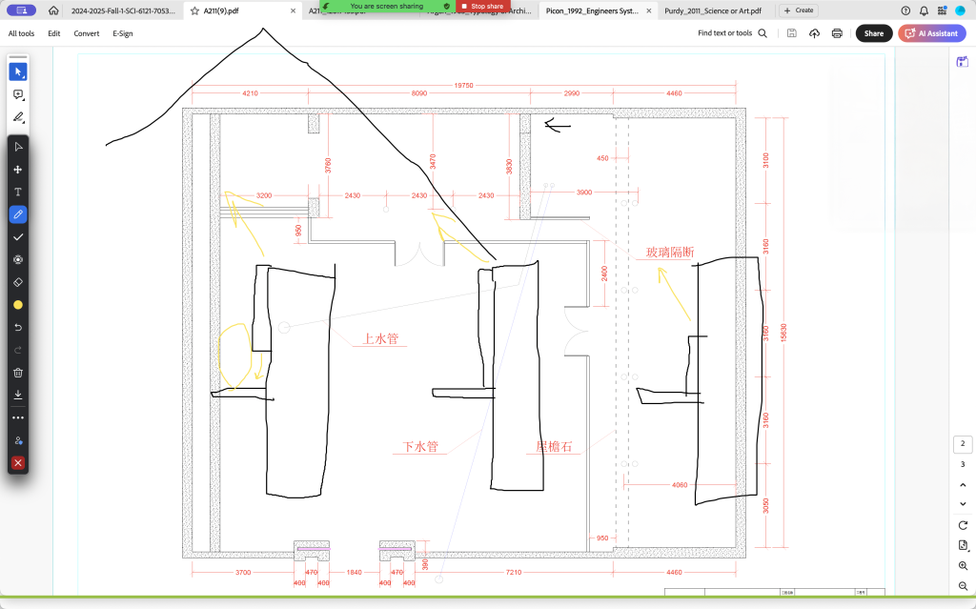976x609 pixels.
Task: Rotate the page view with rotate icon
Action: click(x=963, y=525)
